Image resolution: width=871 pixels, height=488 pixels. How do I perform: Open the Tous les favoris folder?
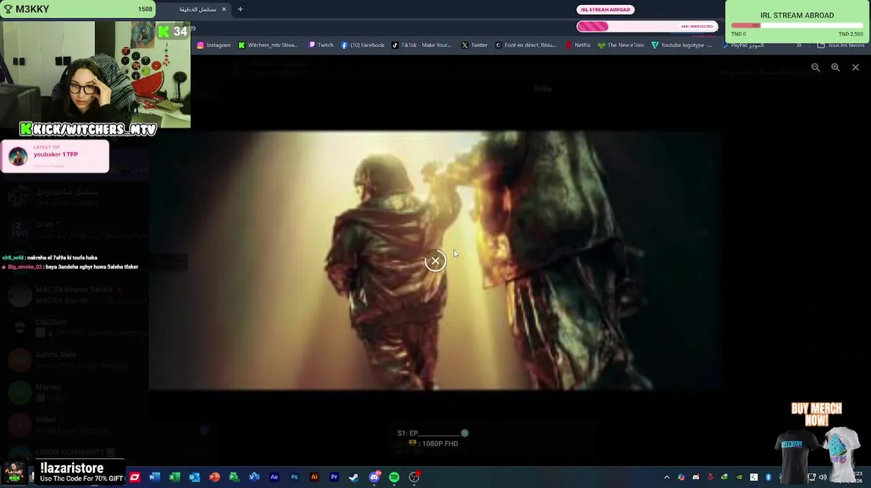(840, 45)
